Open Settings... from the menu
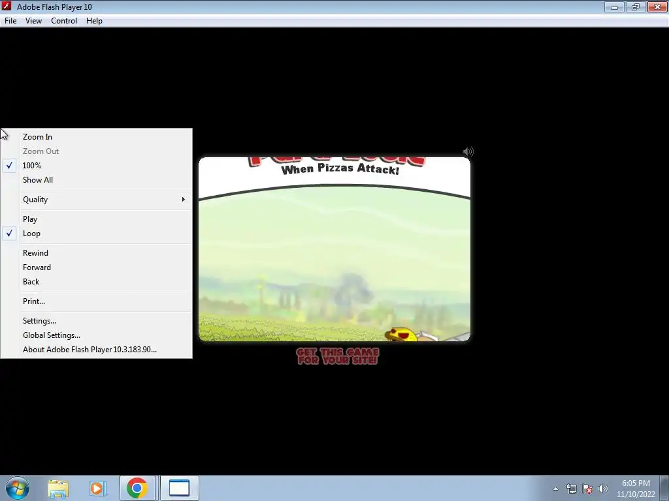 97,321
